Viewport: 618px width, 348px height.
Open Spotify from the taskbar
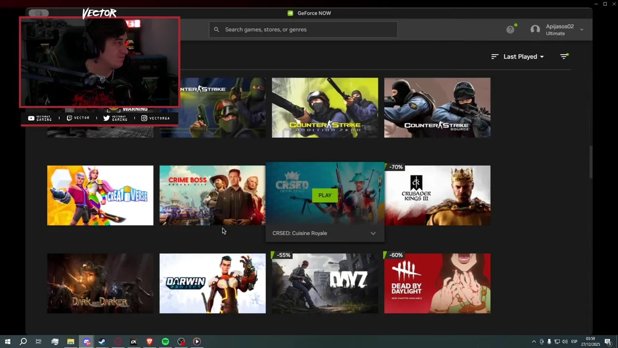pyautogui.click(x=165, y=342)
